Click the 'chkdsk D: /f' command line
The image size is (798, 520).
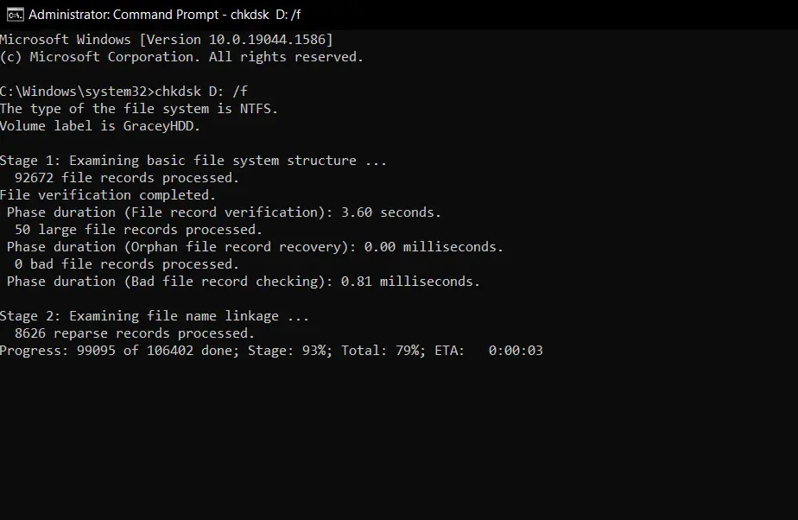[123, 92]
